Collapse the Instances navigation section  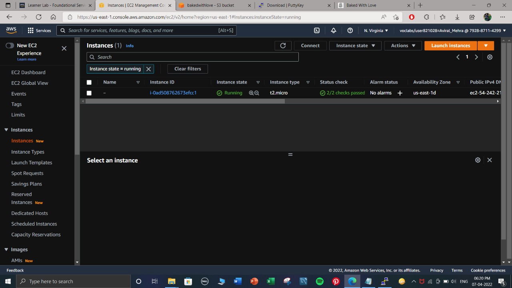(x=6, y=130)
